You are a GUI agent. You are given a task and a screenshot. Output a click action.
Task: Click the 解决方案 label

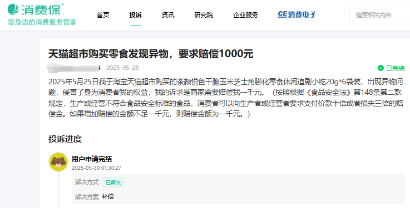(x=87, y=196)
